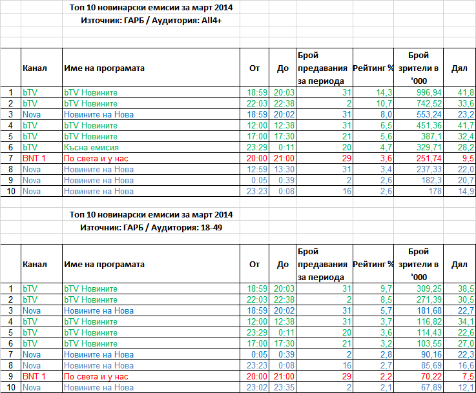Viewport: 476px width, 393px height.
Task: Click 'Рейтинг %' header in the All4+ table
Action: click(x=373, y=68)
